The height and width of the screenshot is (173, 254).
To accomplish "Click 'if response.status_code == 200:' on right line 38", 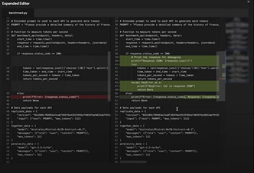I will pos(148,54).
